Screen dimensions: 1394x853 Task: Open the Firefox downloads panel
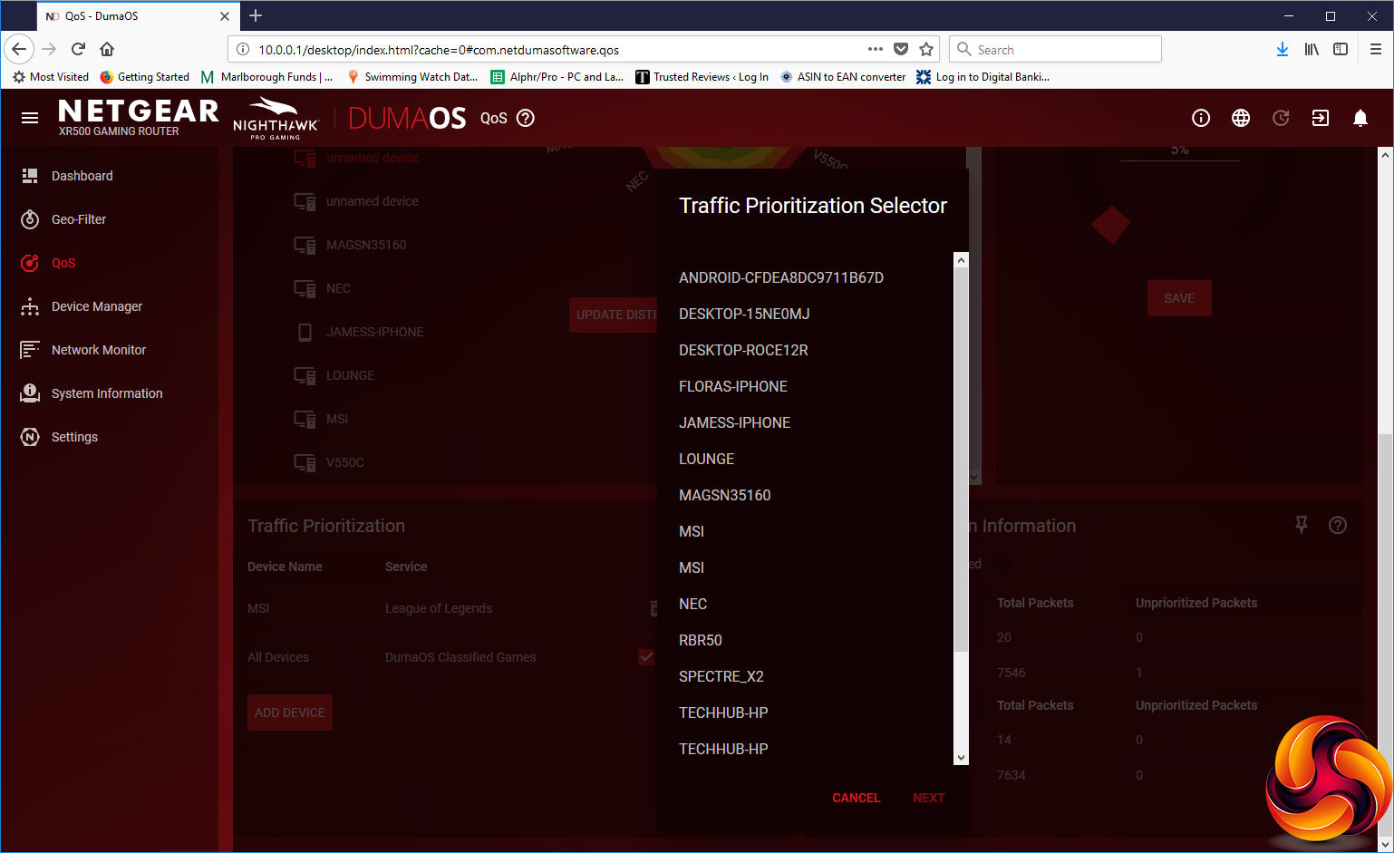(x=1283, y=49)
